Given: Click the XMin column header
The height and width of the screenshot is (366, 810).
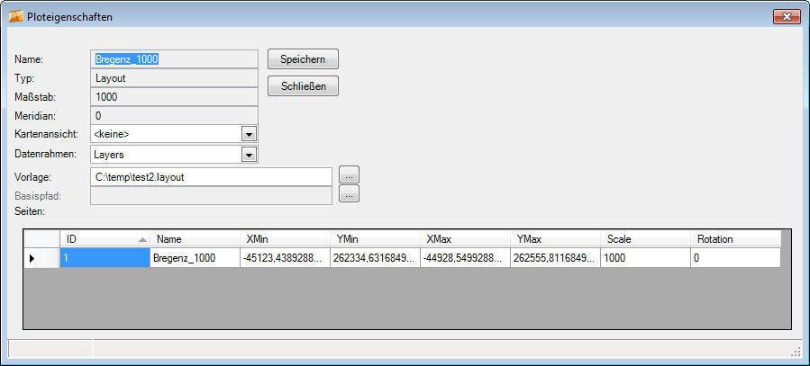Looking at the screenshot, I should tap(285, 239).
